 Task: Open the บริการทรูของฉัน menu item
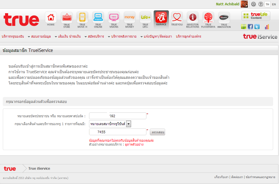point(13,36)
